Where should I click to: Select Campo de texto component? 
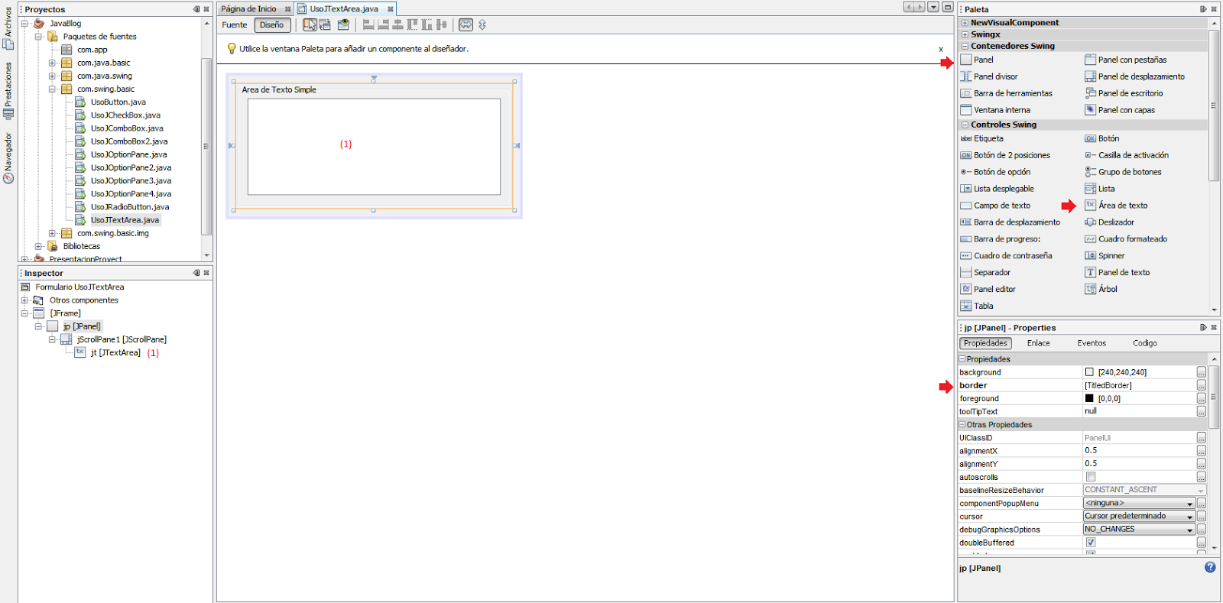pyautogui.click(x=995, y=206)
